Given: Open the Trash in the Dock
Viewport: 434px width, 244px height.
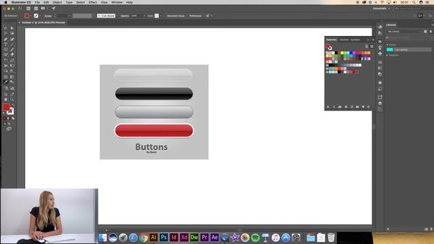Looking at the screenshot, I should (x=331, y=237).
